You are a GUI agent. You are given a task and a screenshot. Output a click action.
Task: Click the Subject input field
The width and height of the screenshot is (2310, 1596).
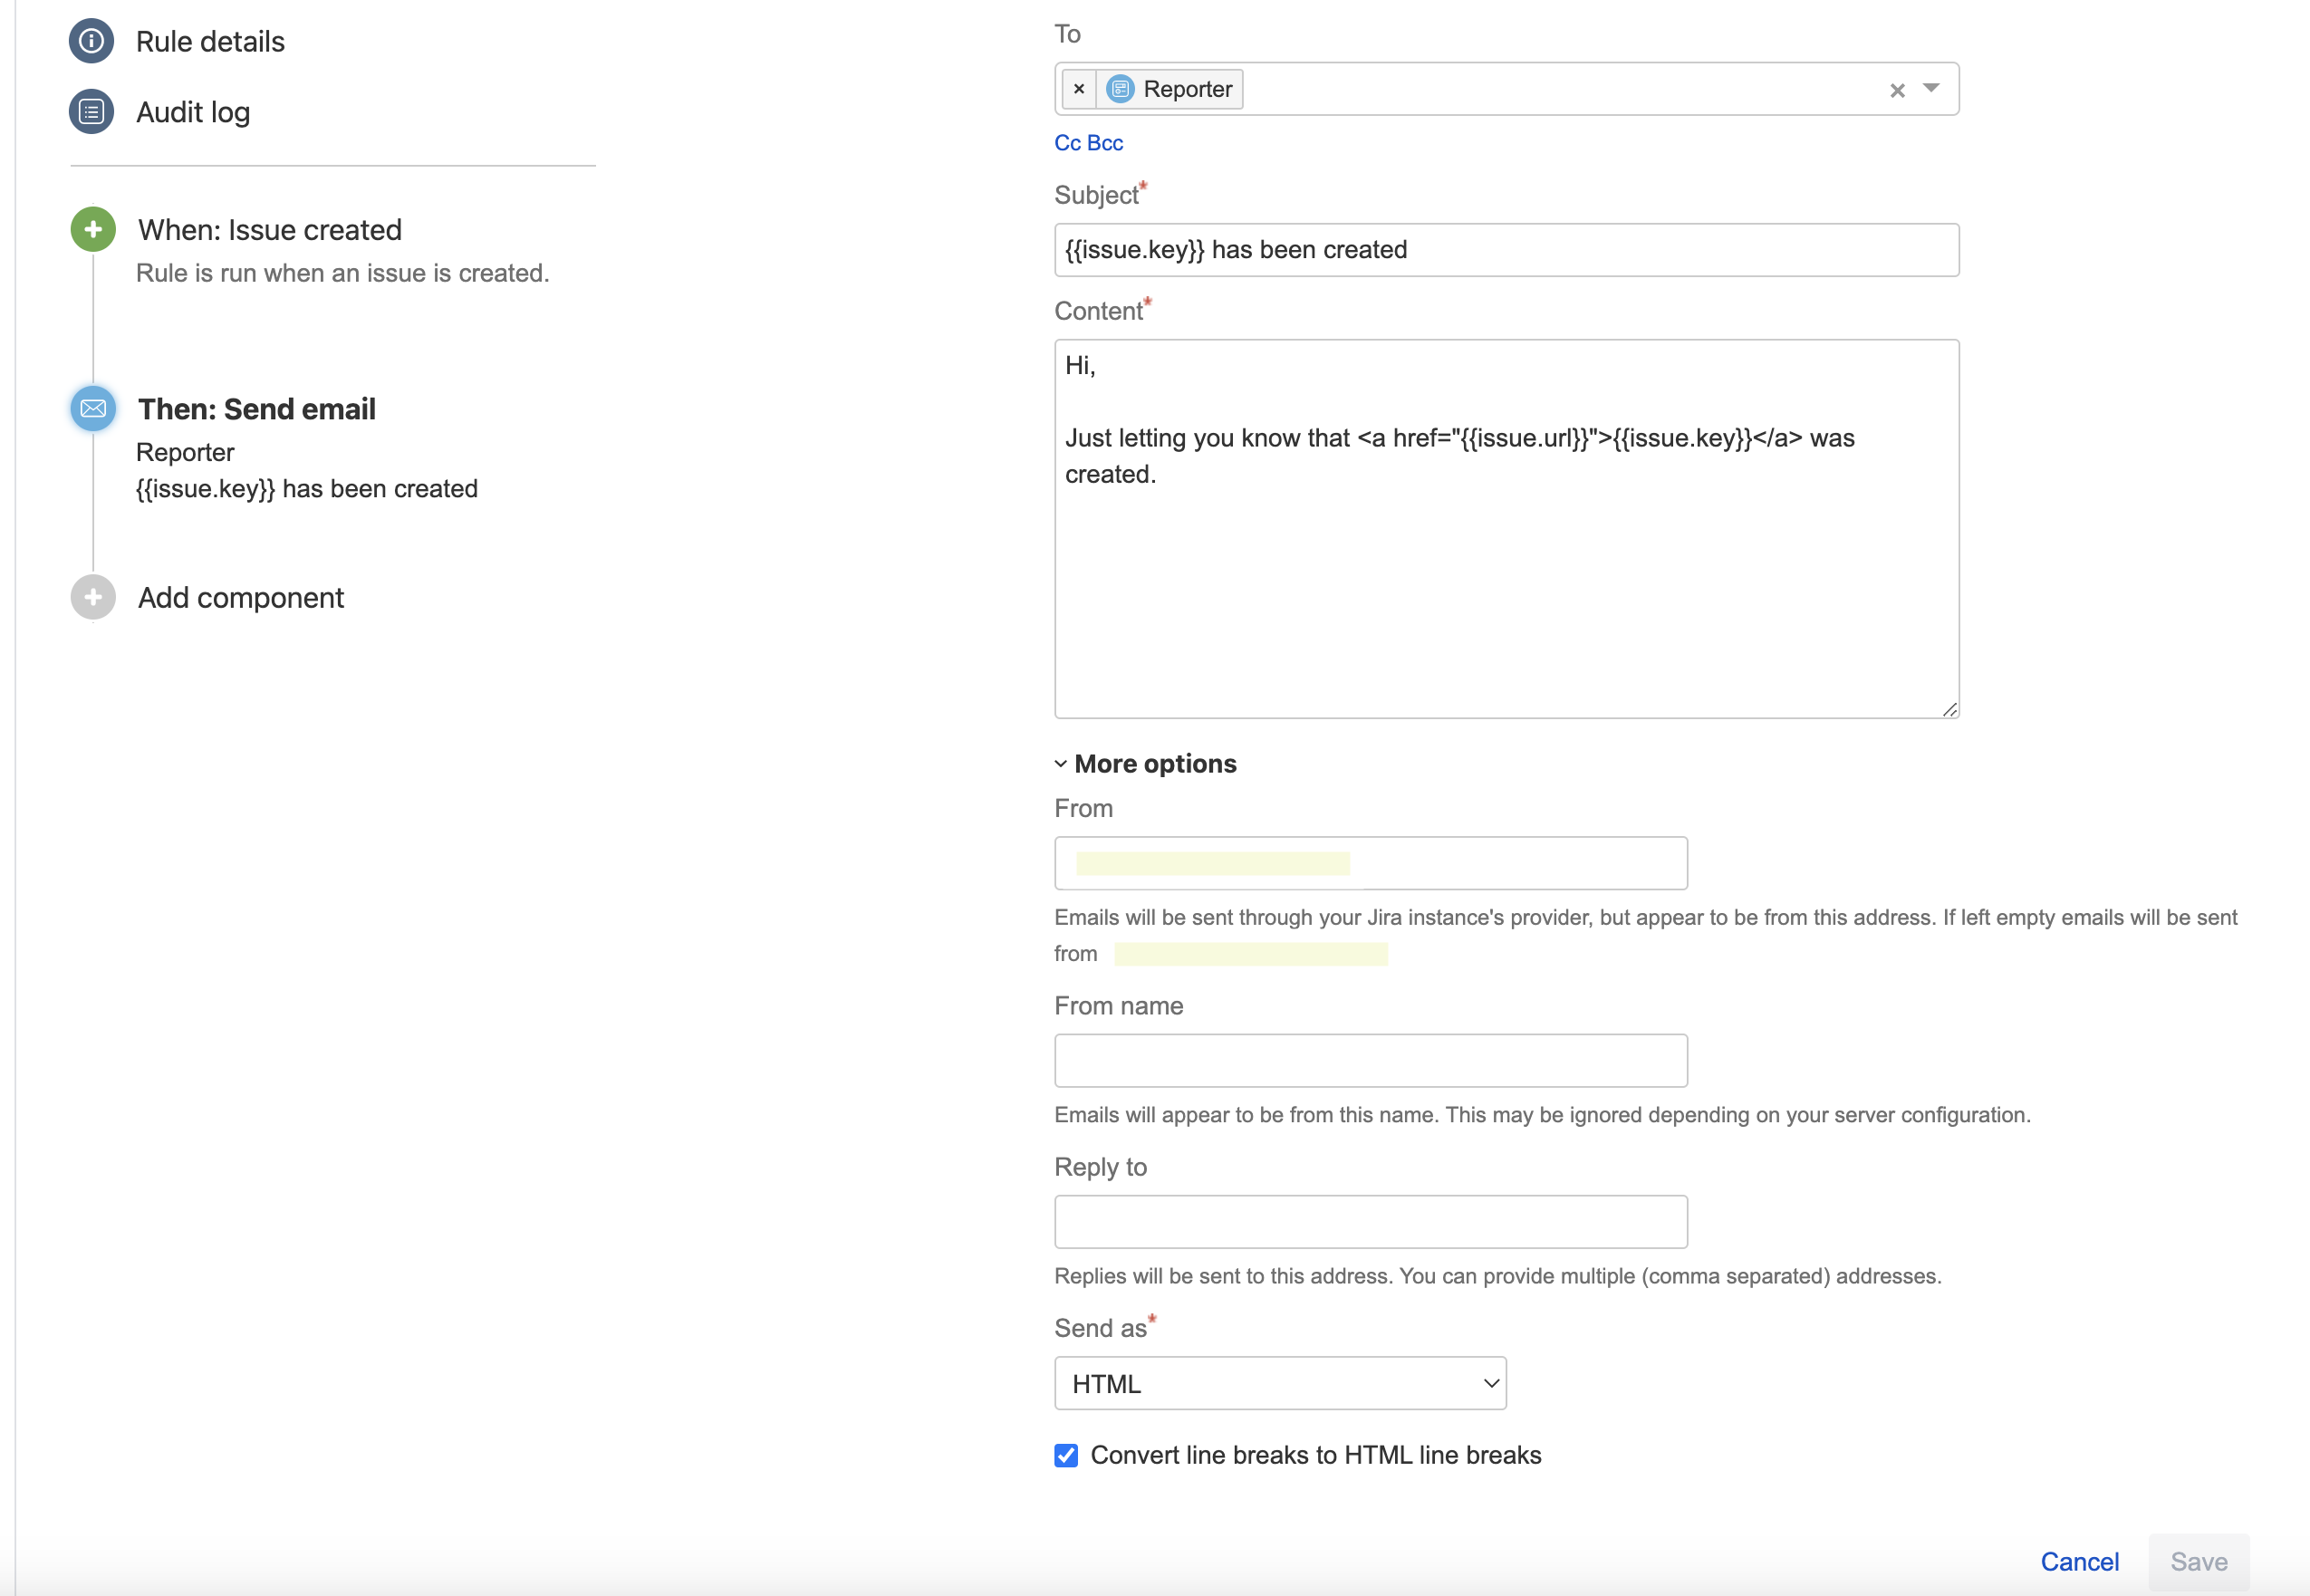1506,250
